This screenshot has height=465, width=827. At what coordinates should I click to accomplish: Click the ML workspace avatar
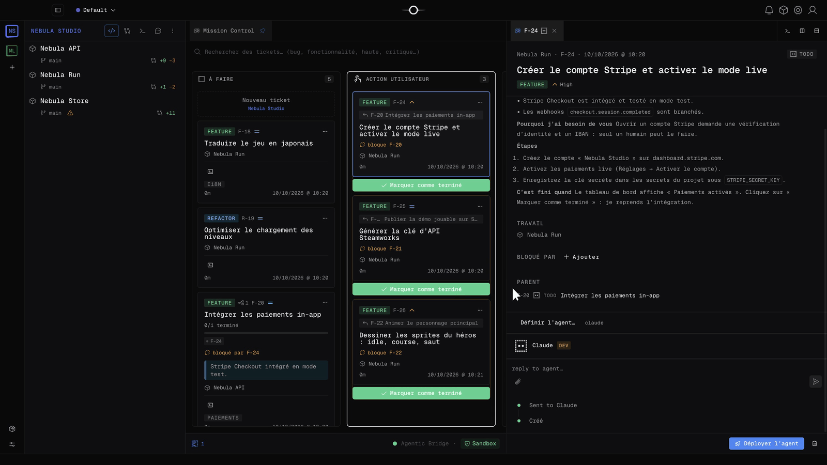coord(12,51)
